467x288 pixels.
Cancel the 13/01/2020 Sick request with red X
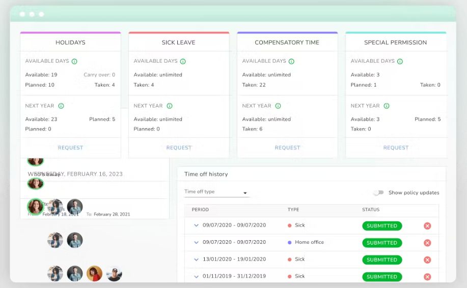[x=427, y=260]
